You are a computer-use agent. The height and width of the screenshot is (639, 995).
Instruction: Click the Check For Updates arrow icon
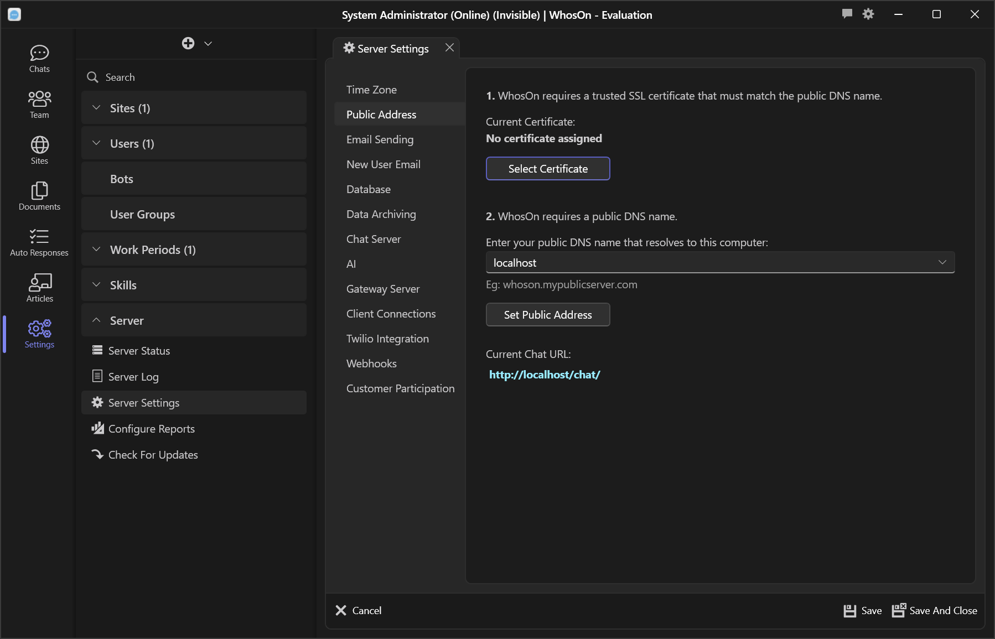[x=97, y=454]
